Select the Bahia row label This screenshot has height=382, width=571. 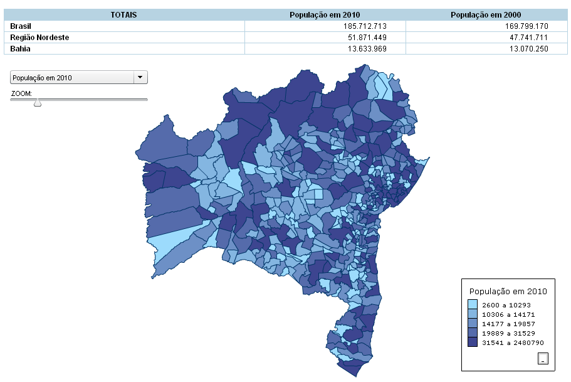20,49
